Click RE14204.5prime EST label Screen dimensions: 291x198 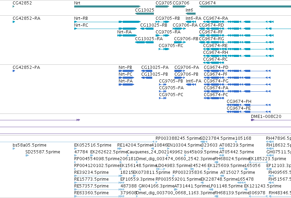(x=134, y=145)
